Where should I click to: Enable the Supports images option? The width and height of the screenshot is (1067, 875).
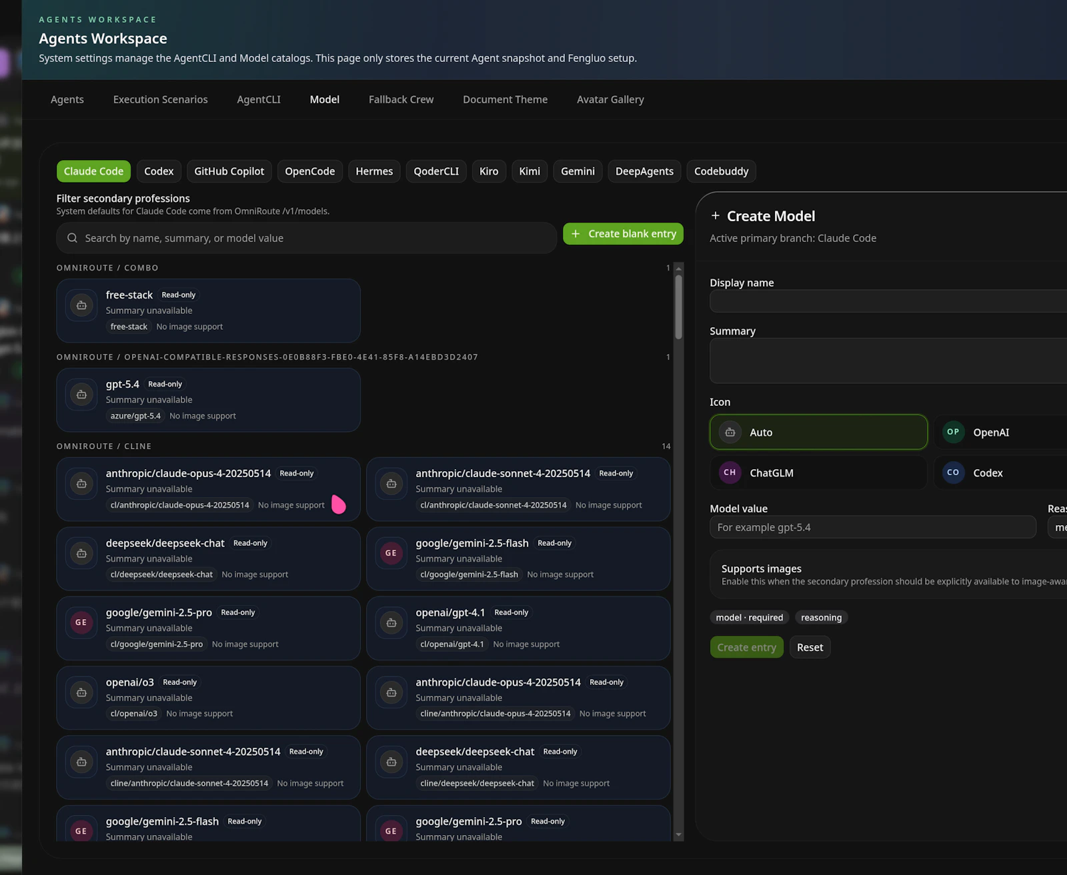tap(760, 568)
